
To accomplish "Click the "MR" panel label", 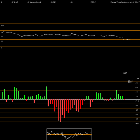I will [x=125, y=73].
